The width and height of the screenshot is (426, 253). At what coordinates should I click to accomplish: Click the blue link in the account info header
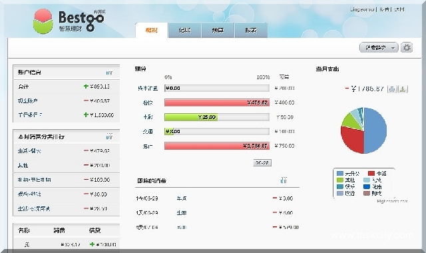pos(109,73)
